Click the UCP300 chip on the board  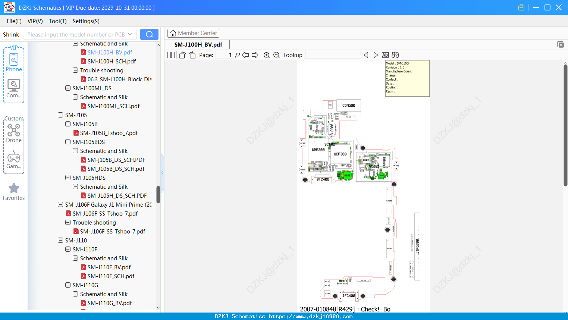click(340, 154)
